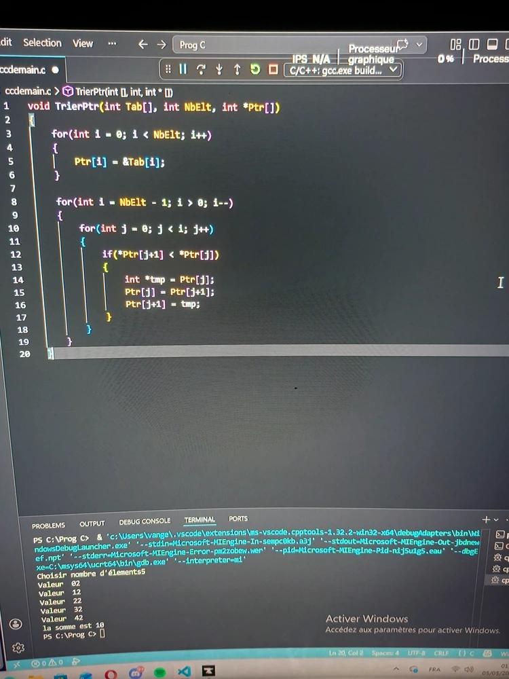The image size is (509, 679).
Task: Open Visual Studio Code from the taskbar
Action: [x=184, y=672]
